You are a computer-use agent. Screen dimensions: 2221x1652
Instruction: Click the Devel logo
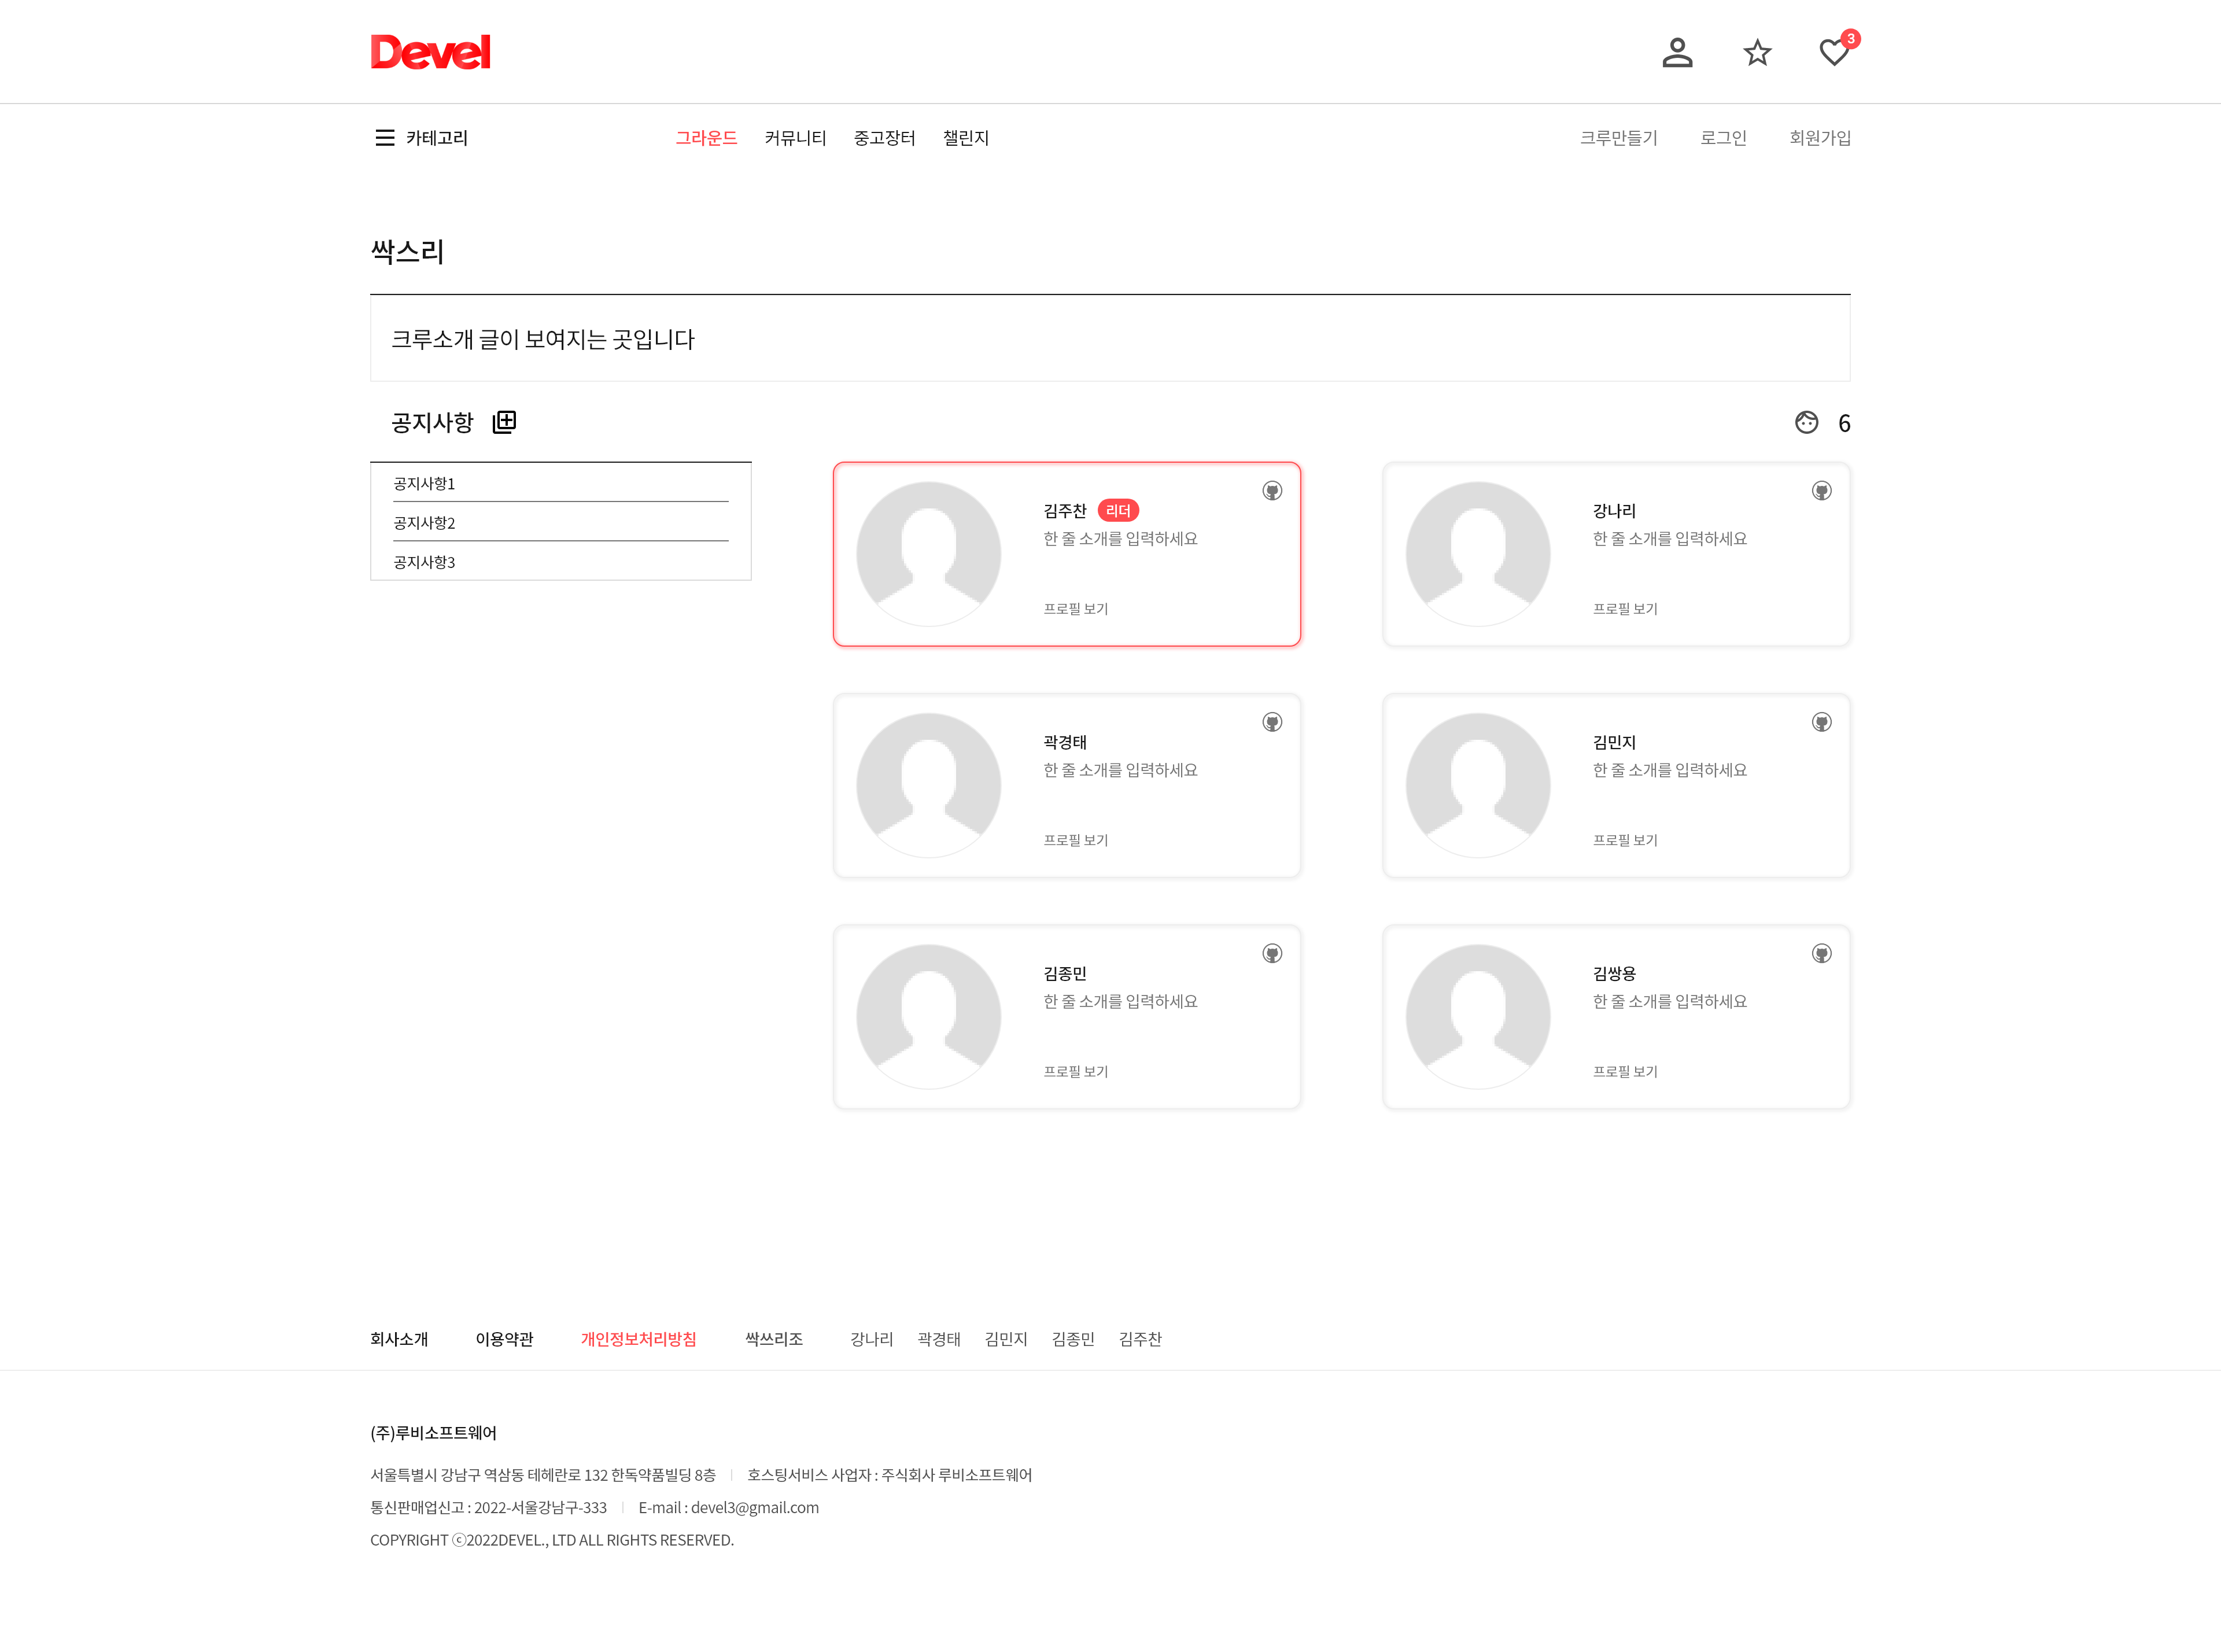[x=430, y=52]
